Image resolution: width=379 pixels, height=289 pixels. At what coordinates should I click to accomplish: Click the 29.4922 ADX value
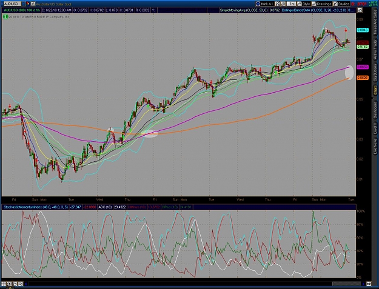point(119,207)
